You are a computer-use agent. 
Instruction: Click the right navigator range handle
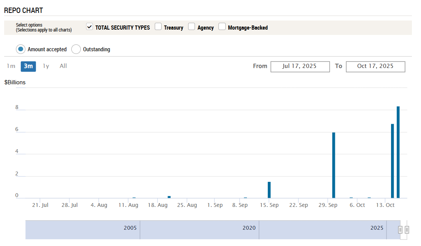click(x=407, y=230)
